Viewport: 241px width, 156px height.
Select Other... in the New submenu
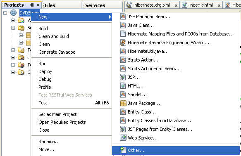click(x=176, y=150)
